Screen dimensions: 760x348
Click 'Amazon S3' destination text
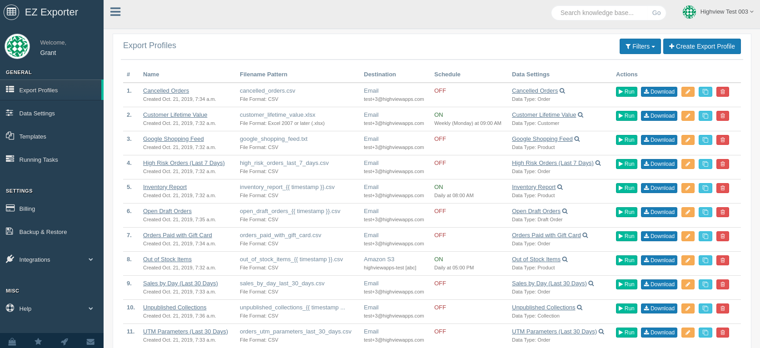click(x=379, y=259)
